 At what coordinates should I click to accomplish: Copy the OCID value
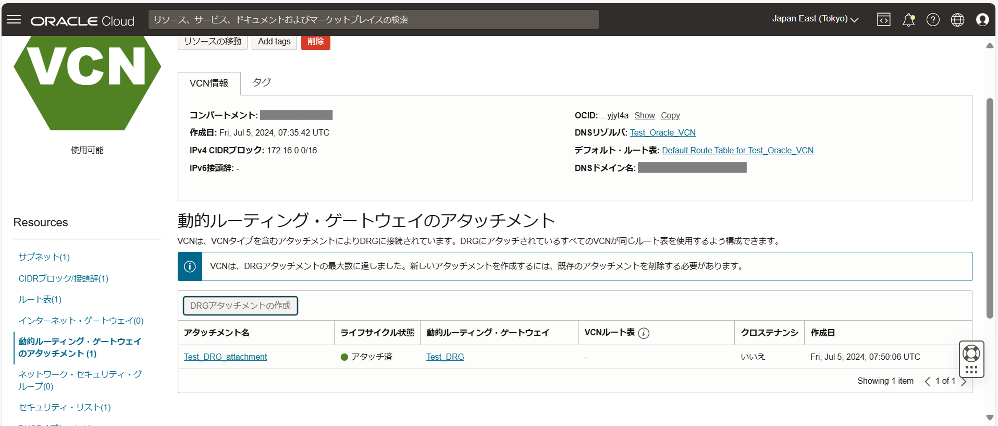point(670,116)
